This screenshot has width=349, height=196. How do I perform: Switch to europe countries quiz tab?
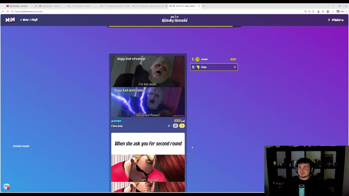(119, 6)
